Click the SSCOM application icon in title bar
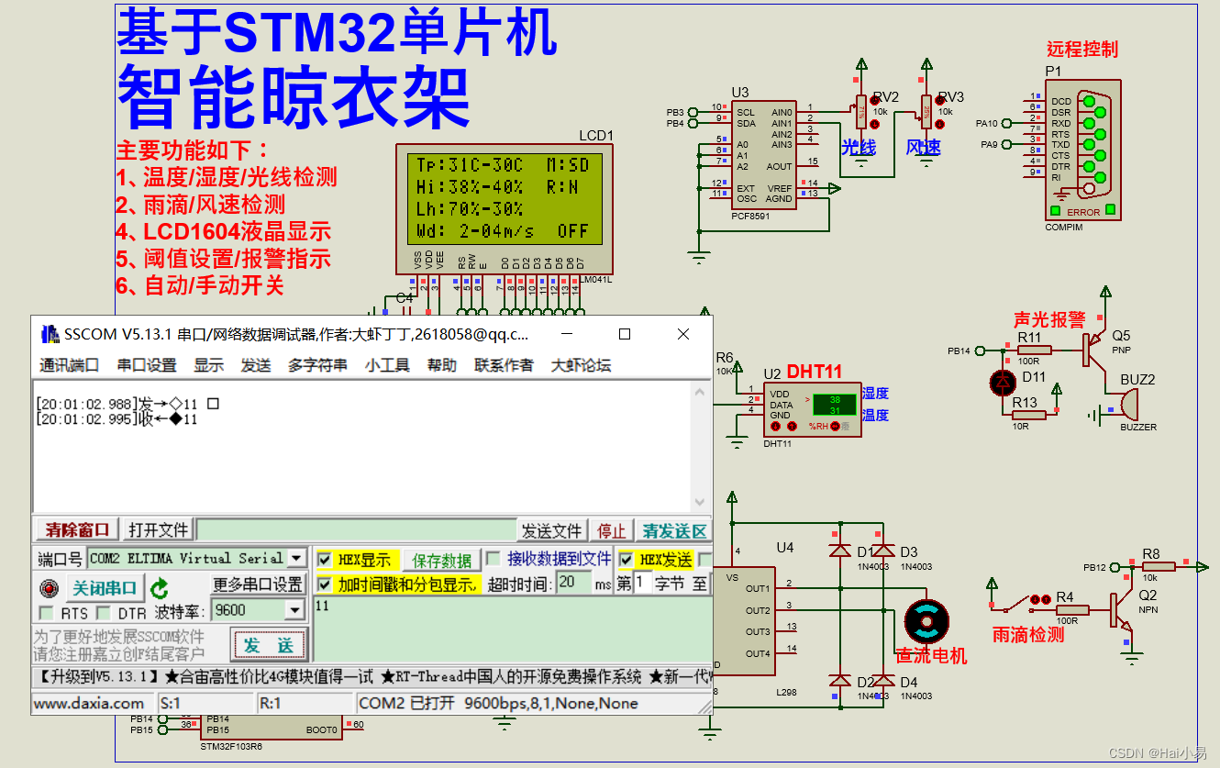Image resolution: width=1220 pixels, height=768 pixels. click(49, 334)
